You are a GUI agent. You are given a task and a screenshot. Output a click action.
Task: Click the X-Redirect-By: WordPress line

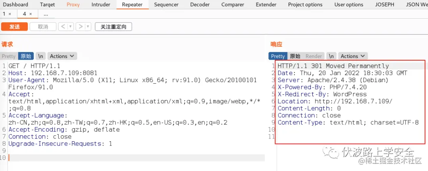coord(322,94)
